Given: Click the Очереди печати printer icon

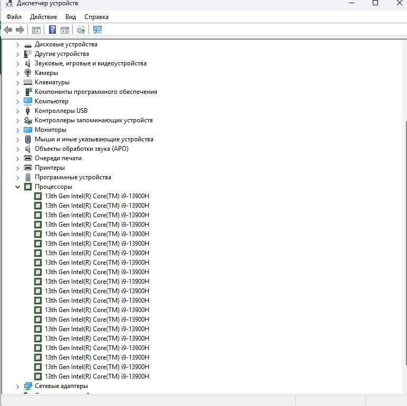Looking at the screenshot, I should pyautogui.click(x=28, y=158).
